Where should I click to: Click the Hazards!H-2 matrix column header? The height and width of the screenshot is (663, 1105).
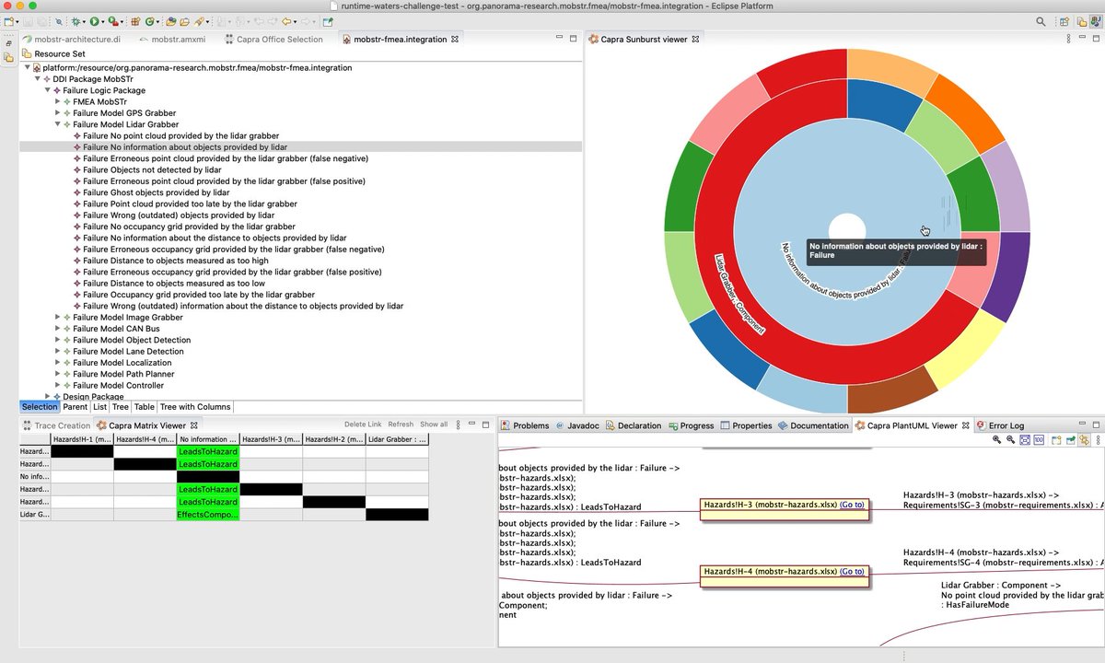point(334,439)
